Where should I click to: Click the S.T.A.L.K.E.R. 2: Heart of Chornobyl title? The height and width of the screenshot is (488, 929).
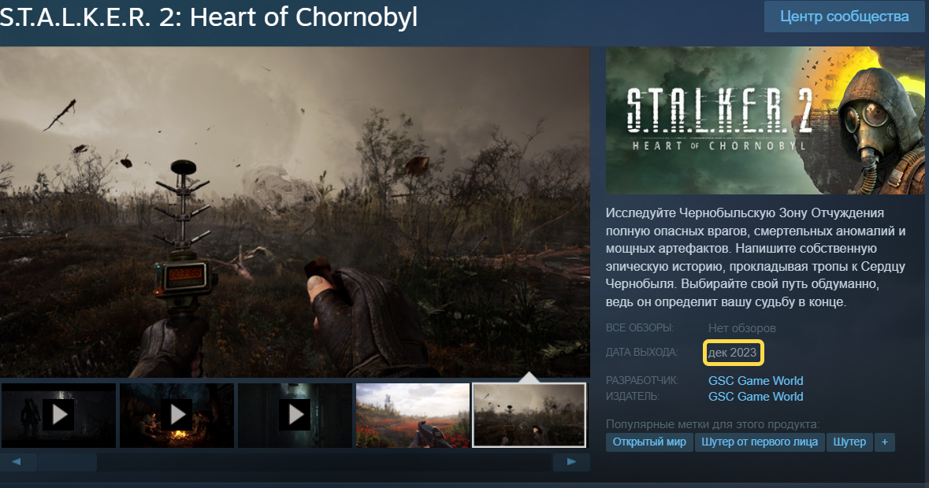tap(209, 18)
